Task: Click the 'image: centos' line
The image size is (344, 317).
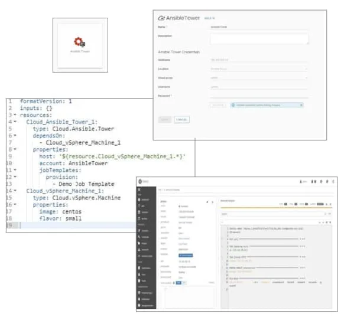Action: [x=60, y=211]
